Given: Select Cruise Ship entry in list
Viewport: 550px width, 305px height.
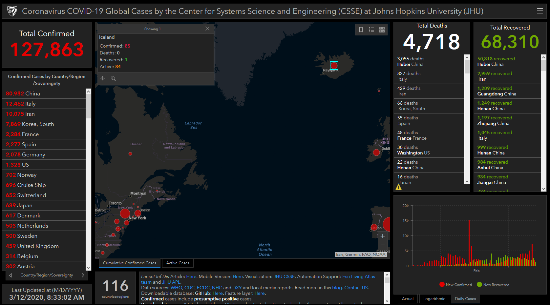Looking at the screenshot, I should pos(44,185).
